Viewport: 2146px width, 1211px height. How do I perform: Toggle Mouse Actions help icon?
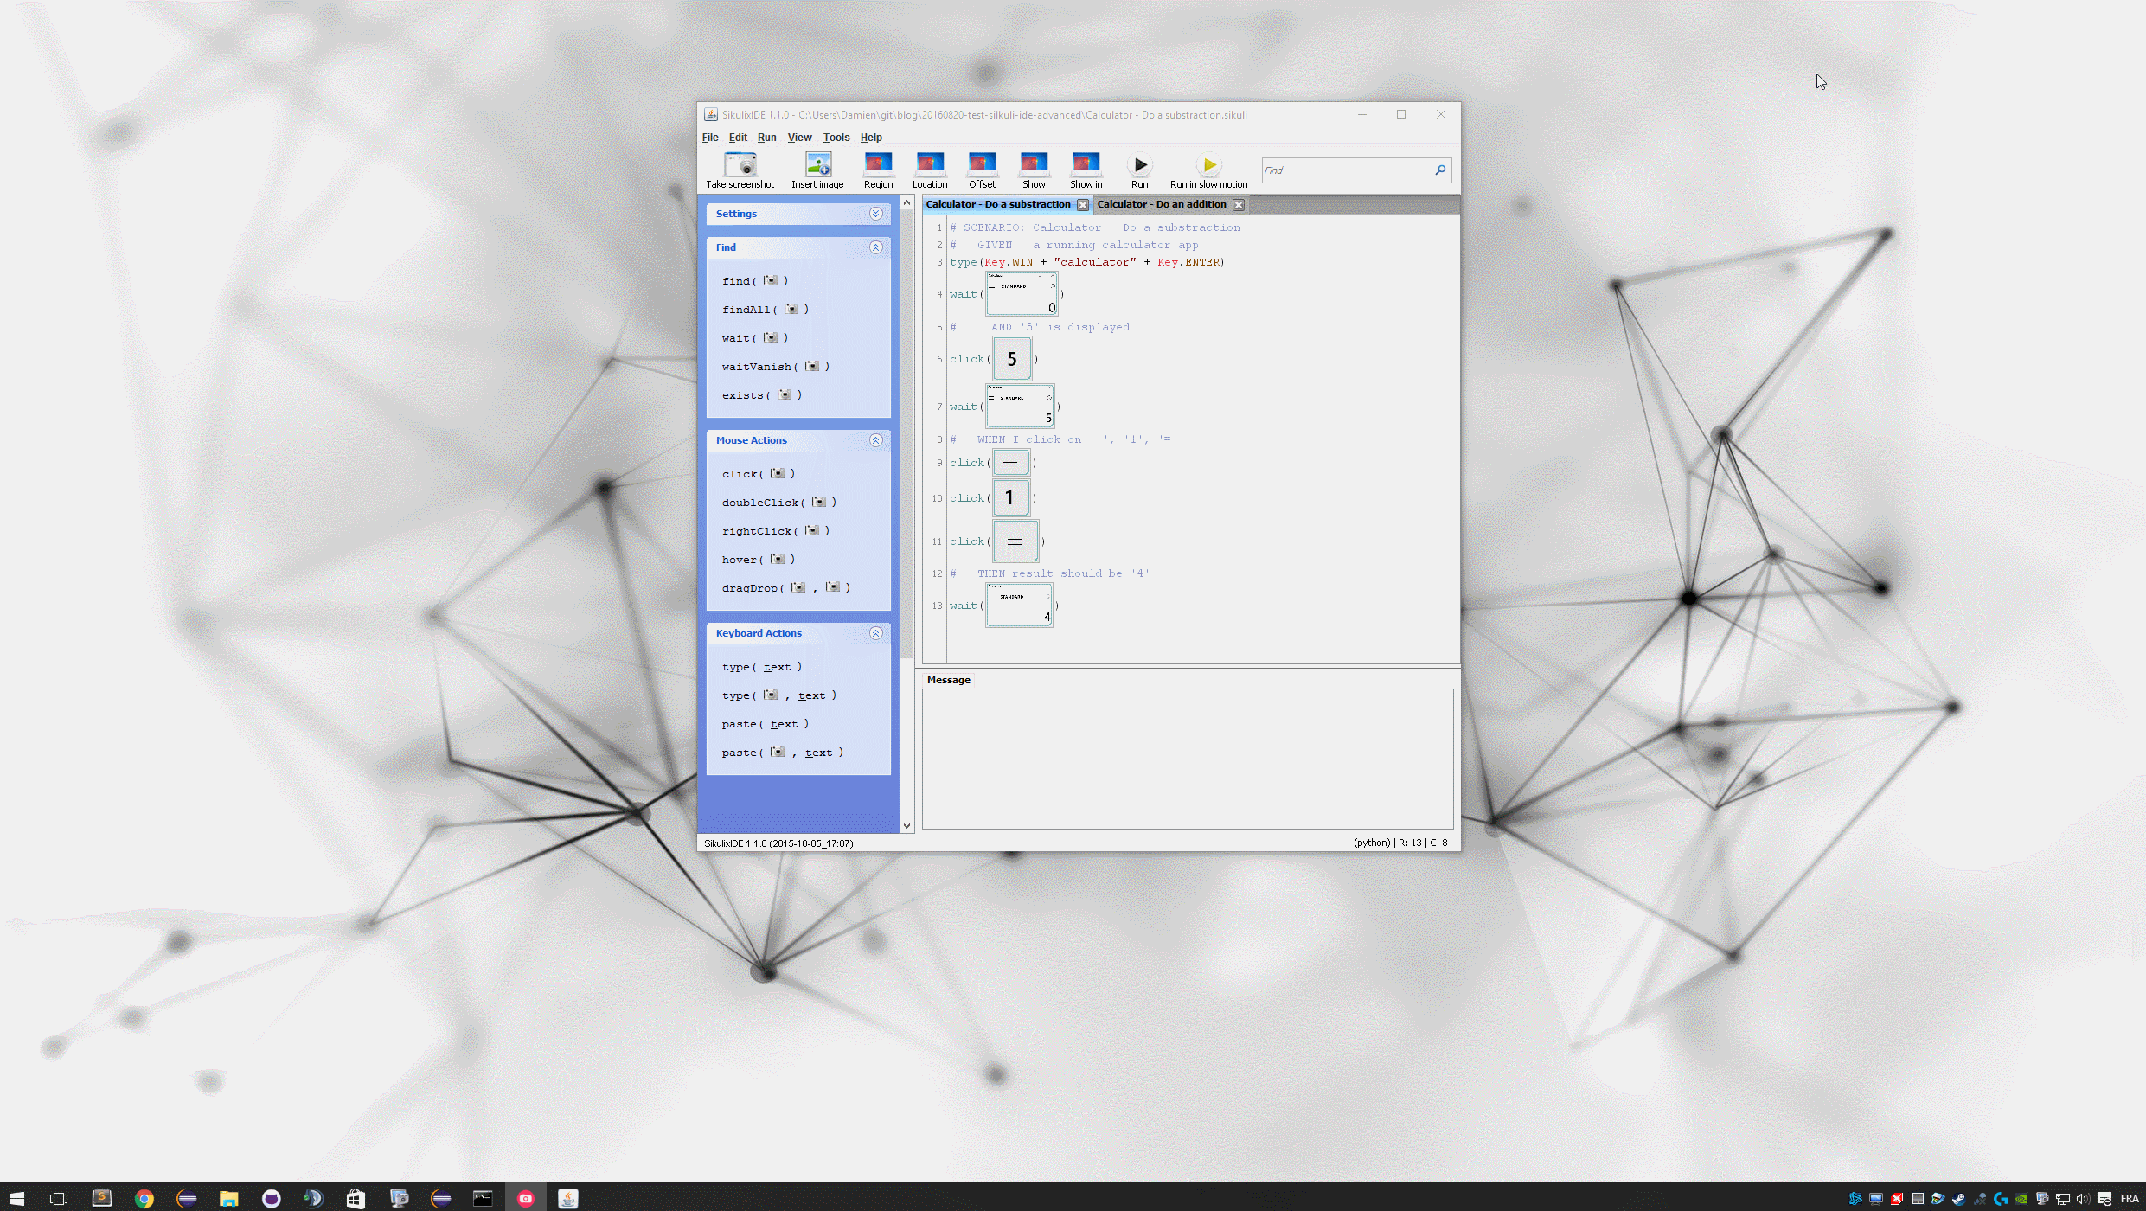pyautogui.click(x=877, y=440)
